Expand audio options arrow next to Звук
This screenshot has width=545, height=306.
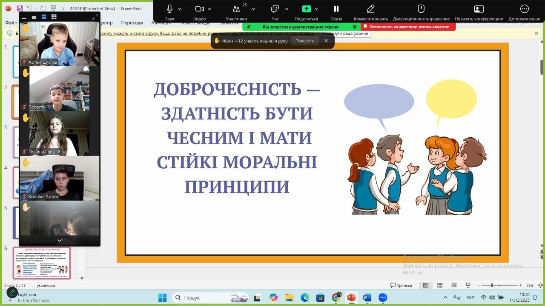180,9
